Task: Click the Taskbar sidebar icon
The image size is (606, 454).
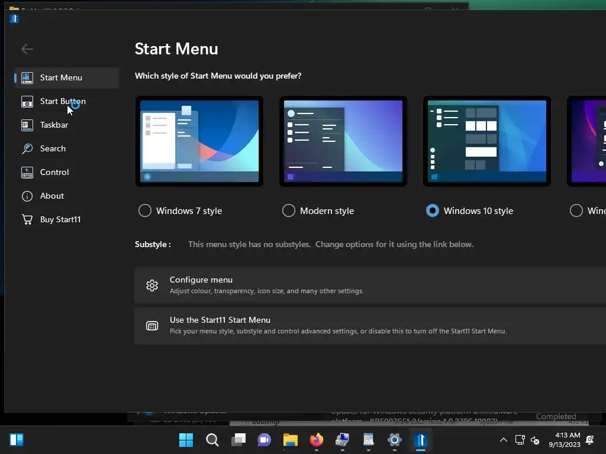Action: pos(27,125)
